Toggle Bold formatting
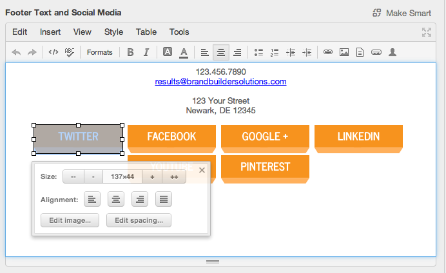Image resolution: width=446 pixels, height=273 pixels. (x=130, y=52)
